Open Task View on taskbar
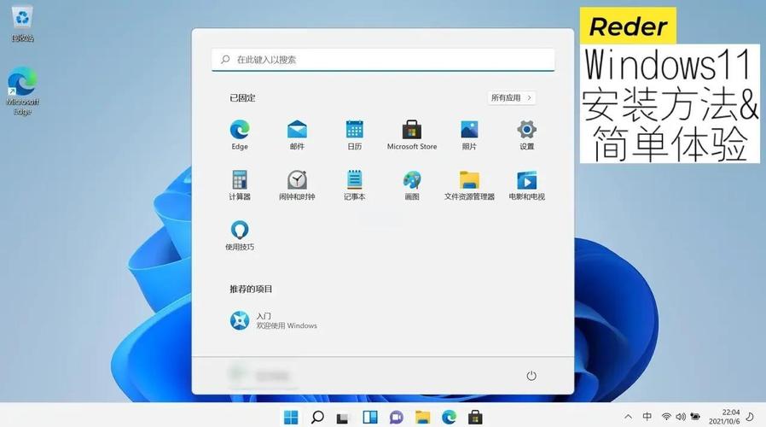The image size is (766, 427). click(343, 418)
